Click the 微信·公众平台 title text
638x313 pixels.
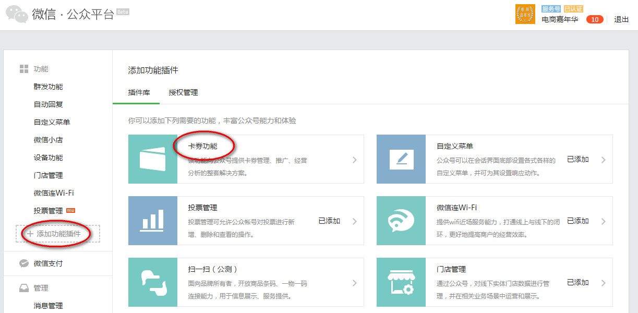pyautogui.click(x=73, y=15)
